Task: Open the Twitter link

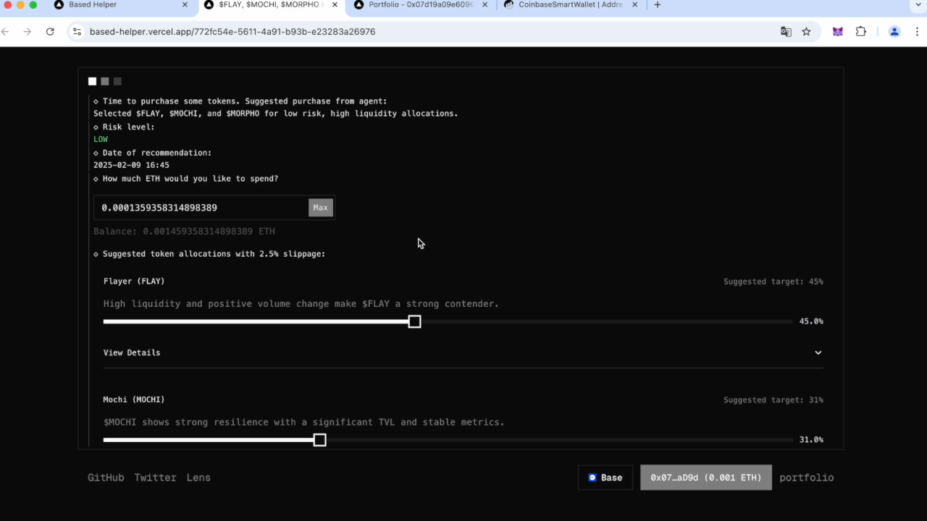Action: 155,478
